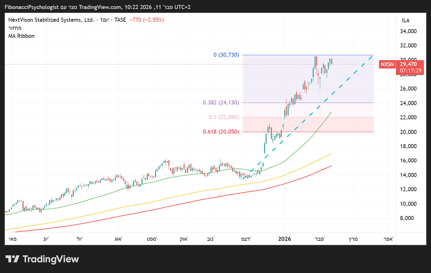This screenshot has width=431, height=273.
Task: Select the 20,000 price axis label
Action: [x=408, y=132]
